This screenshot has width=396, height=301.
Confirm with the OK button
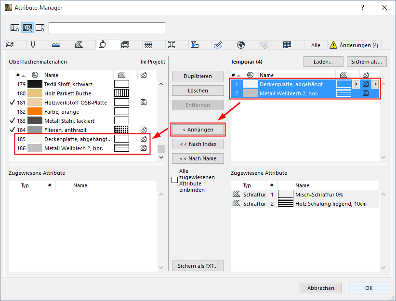click(369, 288)
